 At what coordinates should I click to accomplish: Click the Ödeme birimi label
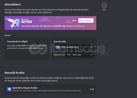point(59,55)
